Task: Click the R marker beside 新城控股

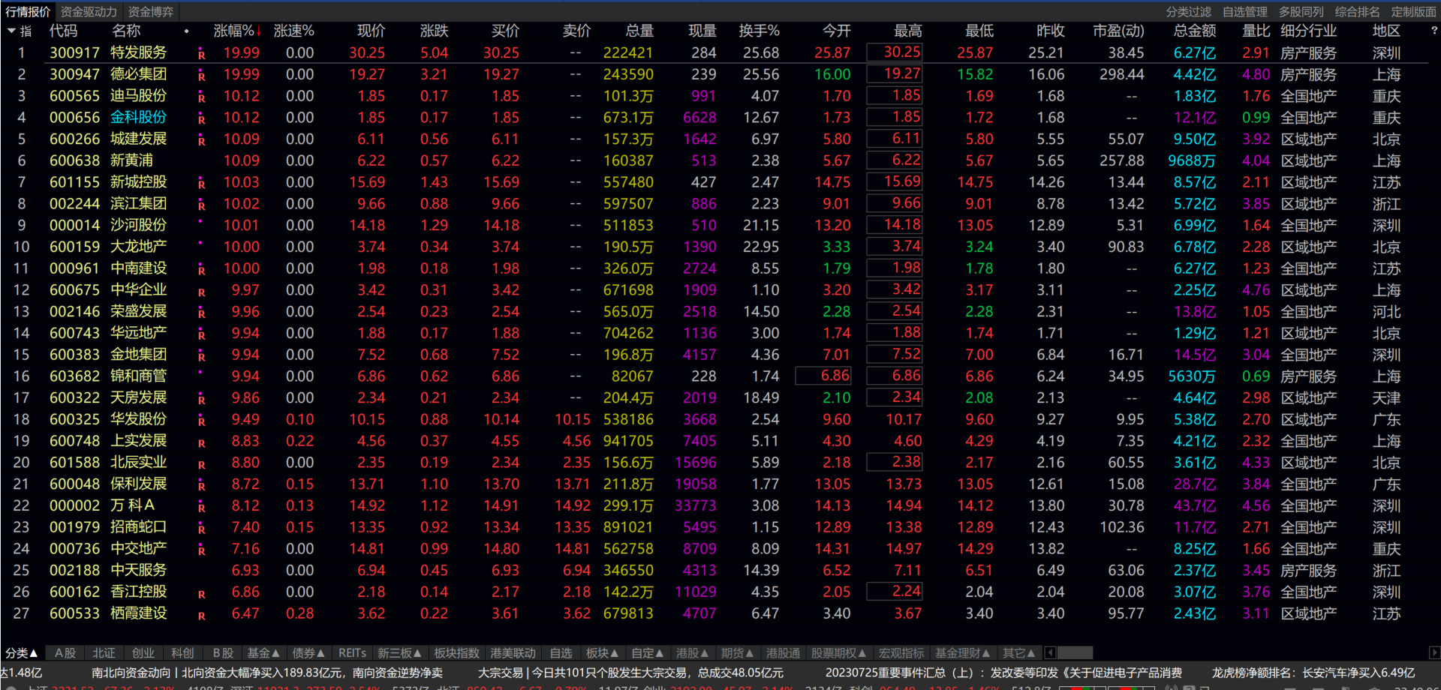Action: 201,184
